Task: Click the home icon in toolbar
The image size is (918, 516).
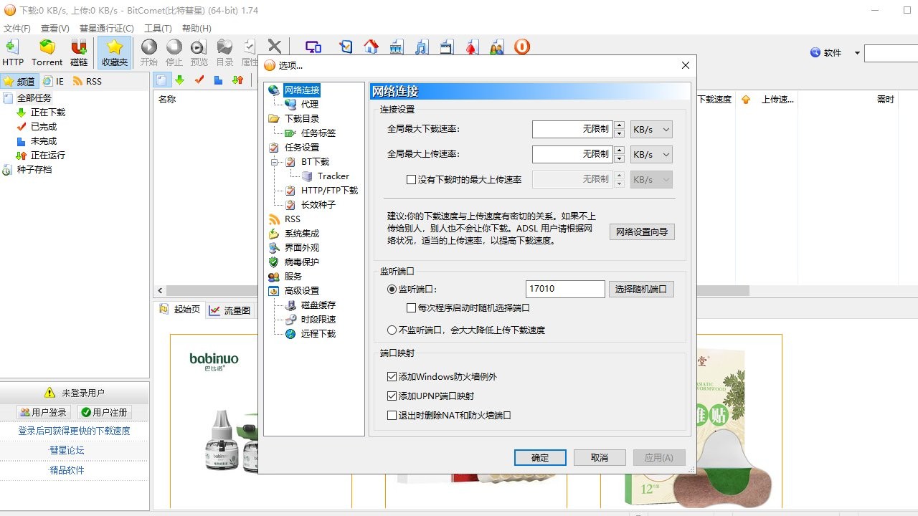Action: [x=371, y=47]
